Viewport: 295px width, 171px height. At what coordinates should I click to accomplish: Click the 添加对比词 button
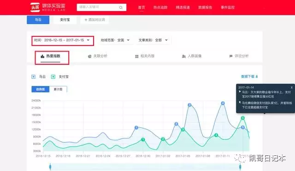[94, 20]
